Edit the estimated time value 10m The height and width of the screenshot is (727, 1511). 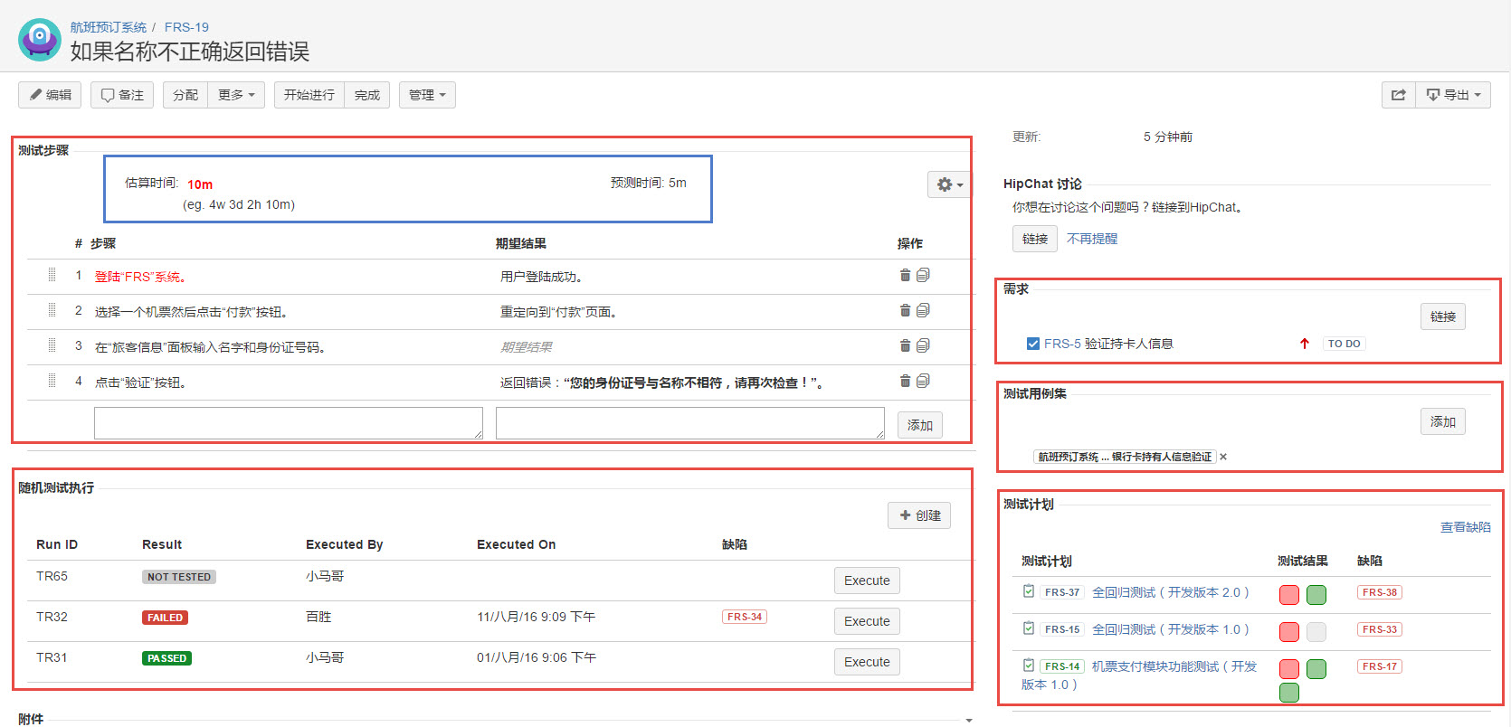click(x=200, y=184)
